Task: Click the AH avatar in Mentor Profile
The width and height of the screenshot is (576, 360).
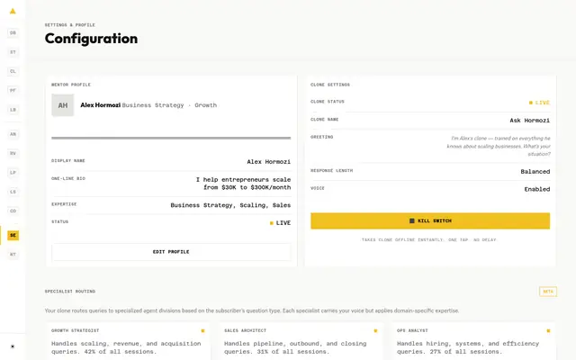Action: coord(63,105)
